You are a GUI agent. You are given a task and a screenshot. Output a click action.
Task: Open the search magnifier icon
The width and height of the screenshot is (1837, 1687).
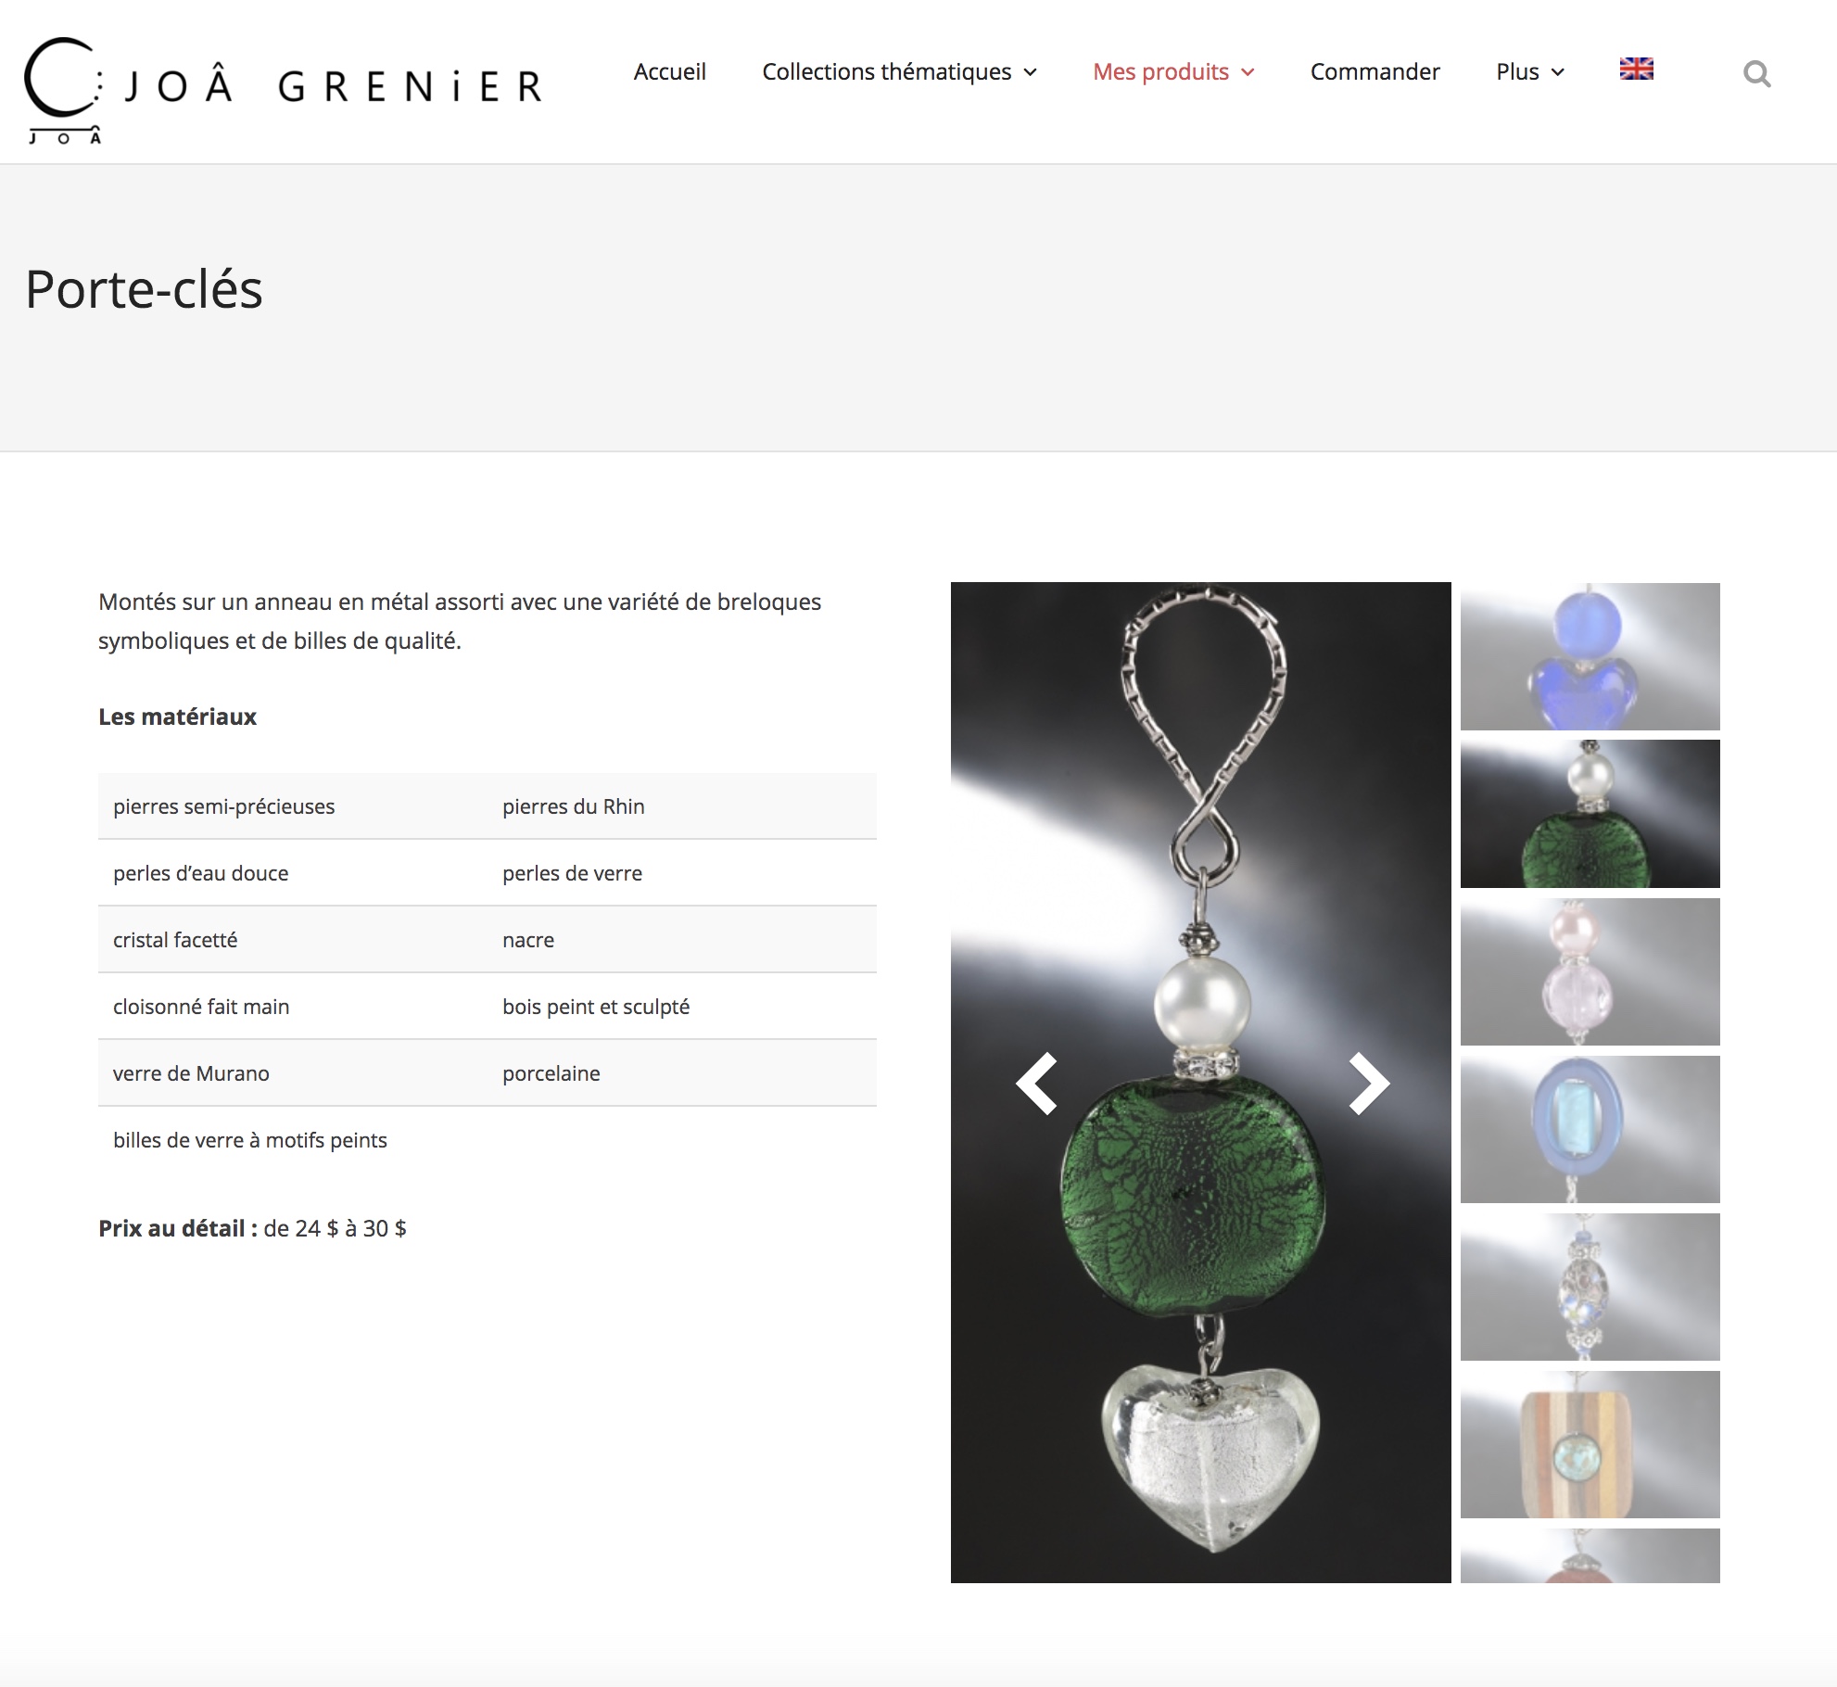coord(1756,73)
